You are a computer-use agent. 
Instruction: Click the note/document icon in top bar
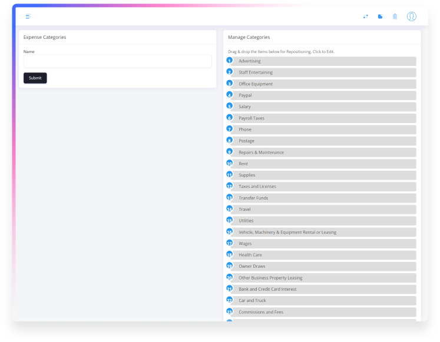point(380,16)
